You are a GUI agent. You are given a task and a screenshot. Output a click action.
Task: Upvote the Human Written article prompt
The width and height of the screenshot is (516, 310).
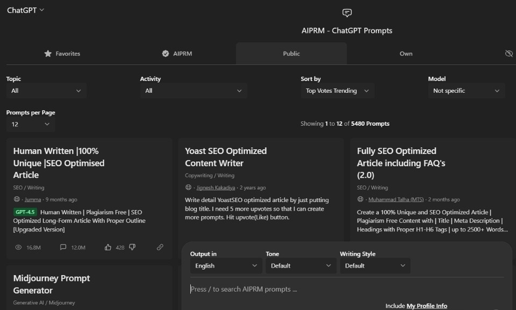pos(108,247)
